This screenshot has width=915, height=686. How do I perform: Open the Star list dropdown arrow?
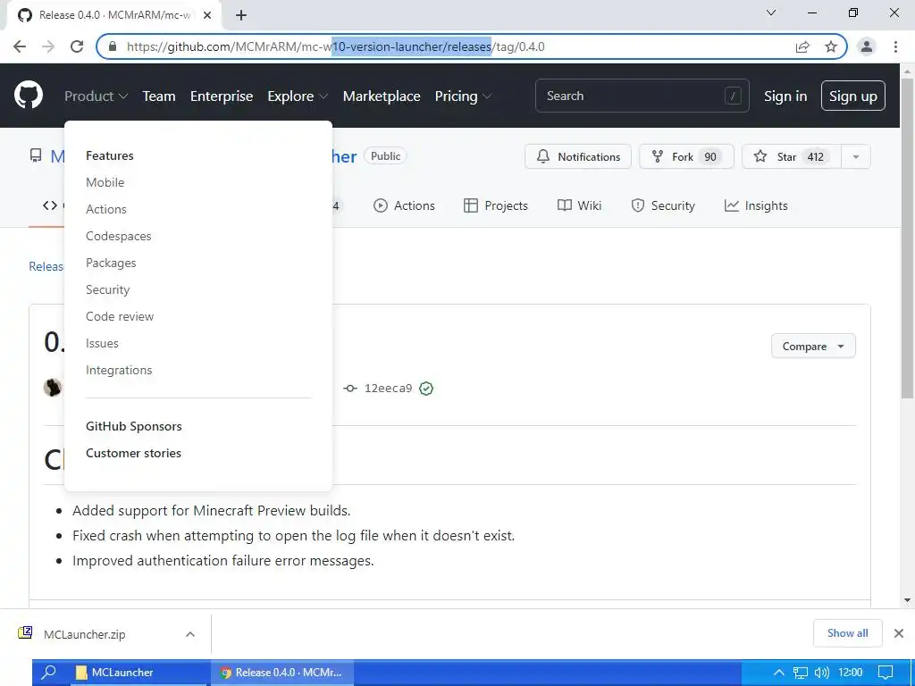(855, 156)
